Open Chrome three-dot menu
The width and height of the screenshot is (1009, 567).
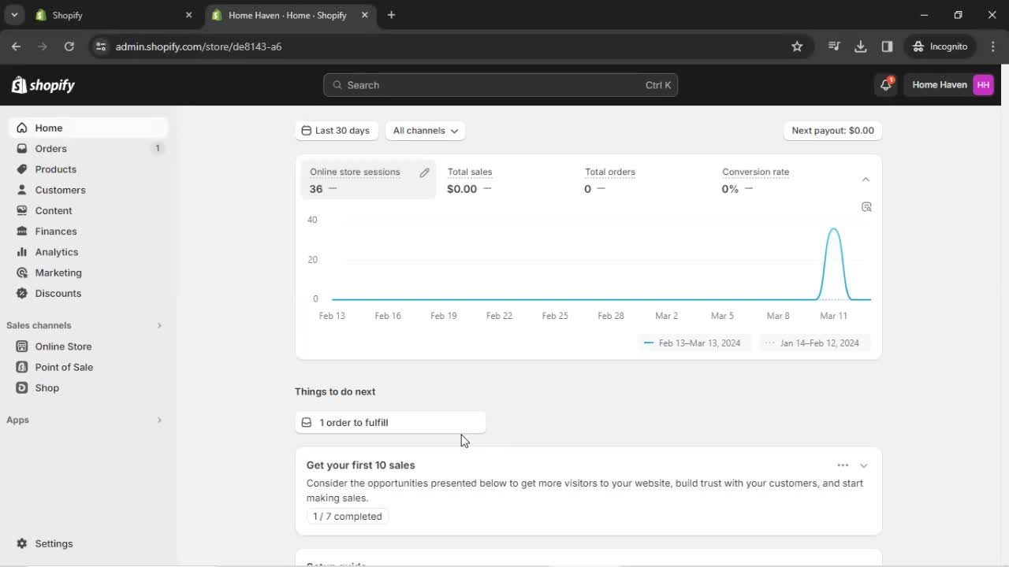[992, 46]
